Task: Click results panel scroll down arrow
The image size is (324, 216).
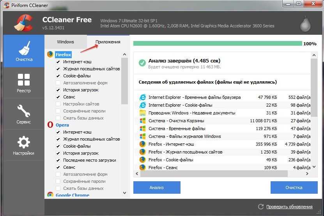Action: 314,167
